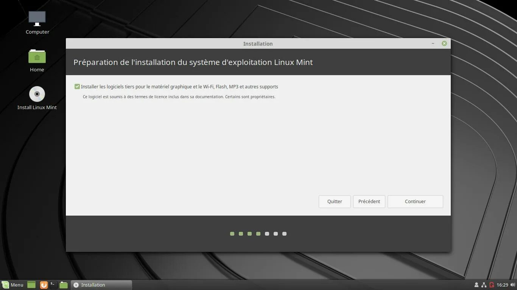Minimize the Installation window

[x=433, y=43]
